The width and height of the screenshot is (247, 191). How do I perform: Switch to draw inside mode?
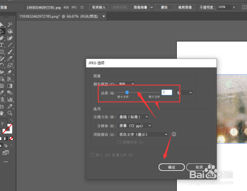coord(11,146)
